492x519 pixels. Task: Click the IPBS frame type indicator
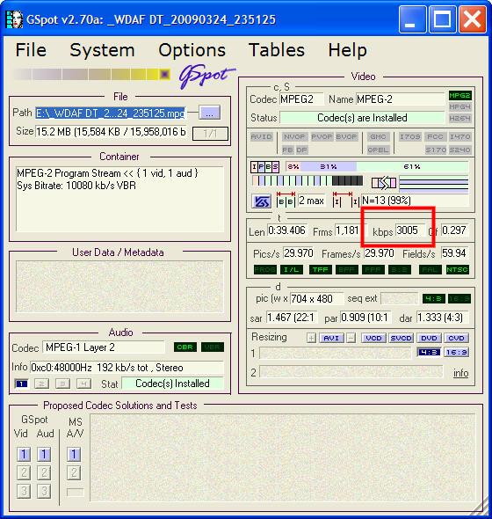[264, 167]
